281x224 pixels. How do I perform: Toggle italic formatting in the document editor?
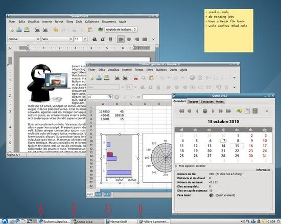point(103,39)
